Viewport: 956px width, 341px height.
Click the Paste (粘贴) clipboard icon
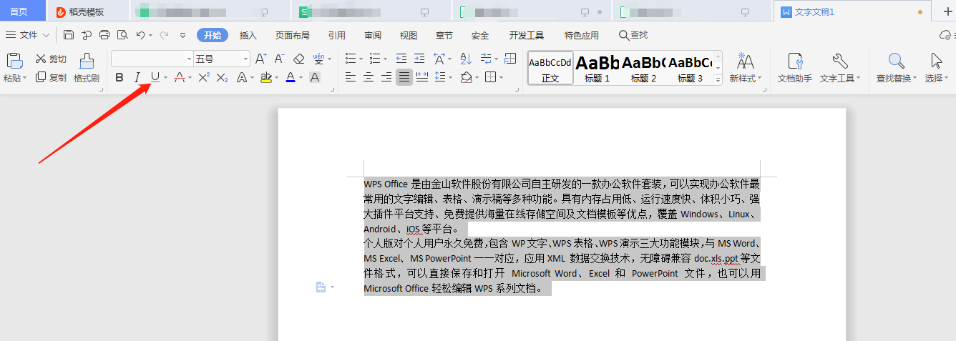click(14, 61)
